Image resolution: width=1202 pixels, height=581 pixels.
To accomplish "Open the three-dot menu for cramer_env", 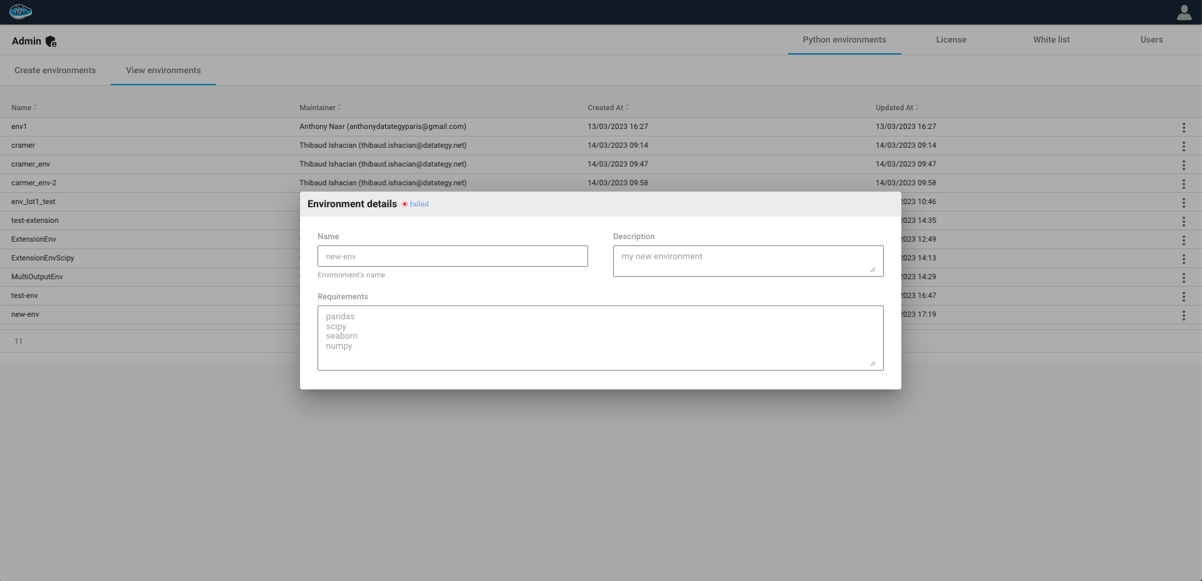I will [x=1183, y=165].
